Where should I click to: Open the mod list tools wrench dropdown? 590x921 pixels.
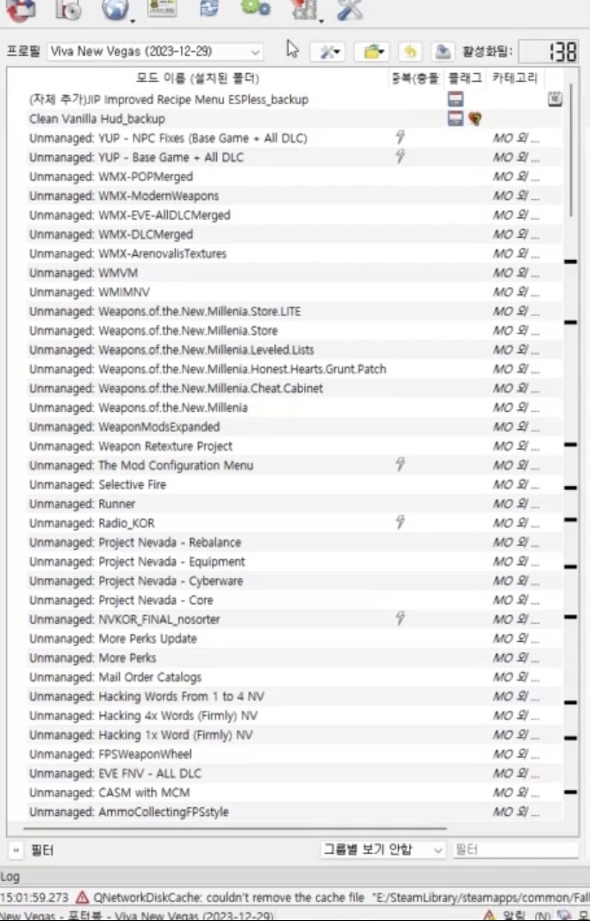pyautogui.click(x=327, y=52)
